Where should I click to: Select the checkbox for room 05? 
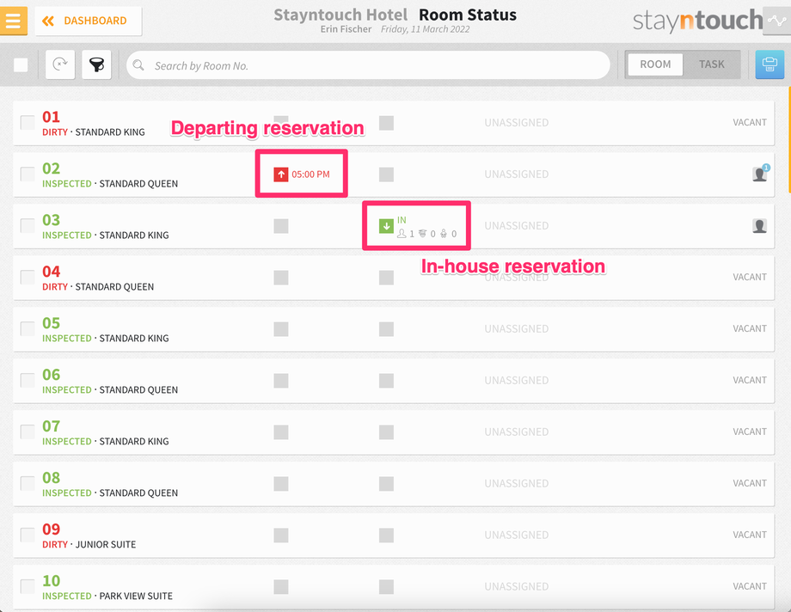(28, 328)
